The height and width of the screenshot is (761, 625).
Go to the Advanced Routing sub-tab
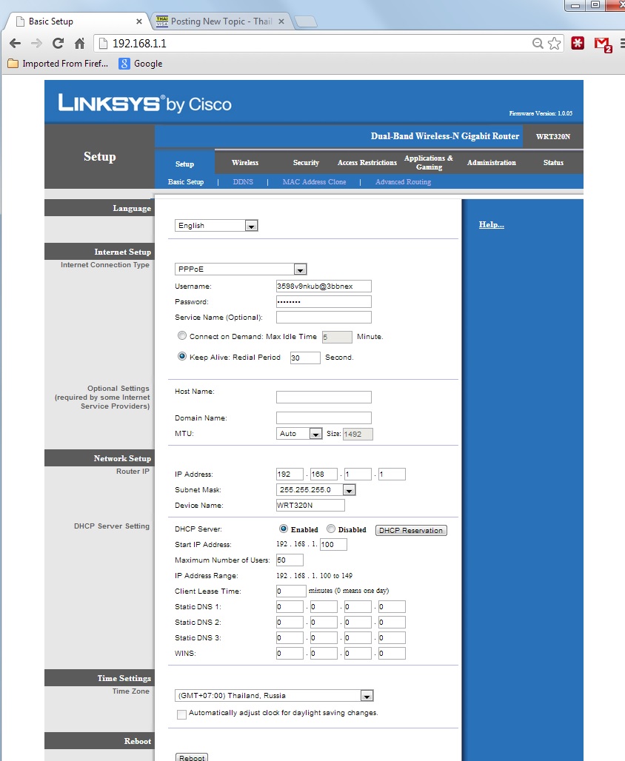pos(403,182)
